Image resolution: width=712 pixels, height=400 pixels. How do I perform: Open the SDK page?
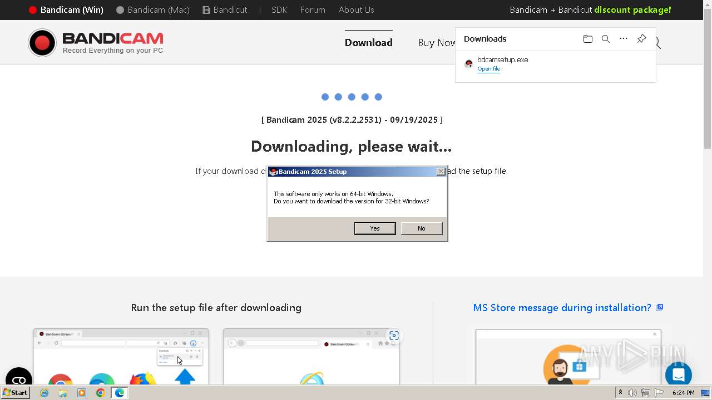[279, 10]
